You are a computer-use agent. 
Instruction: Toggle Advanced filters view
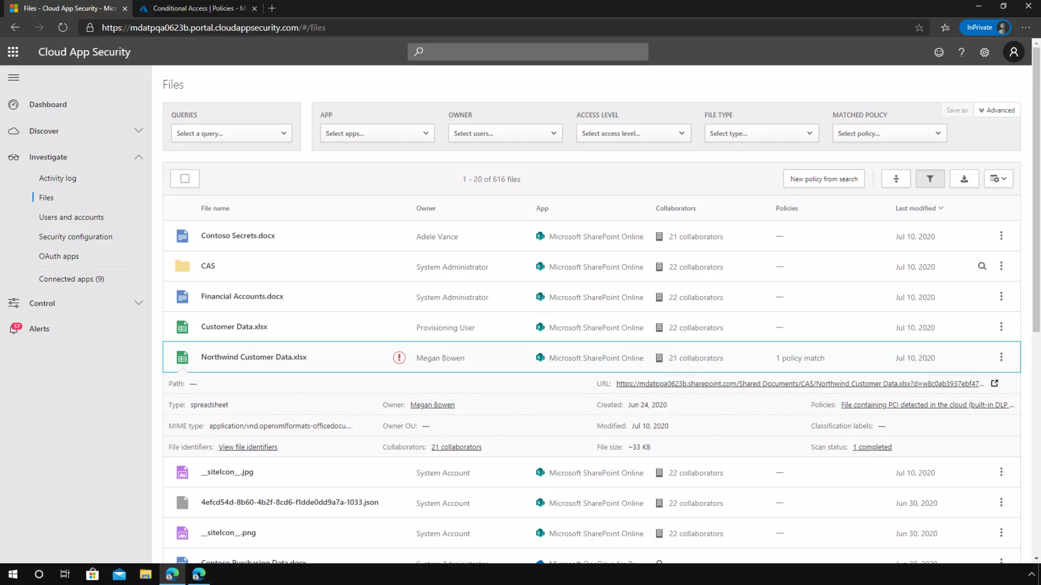(996, 110)
